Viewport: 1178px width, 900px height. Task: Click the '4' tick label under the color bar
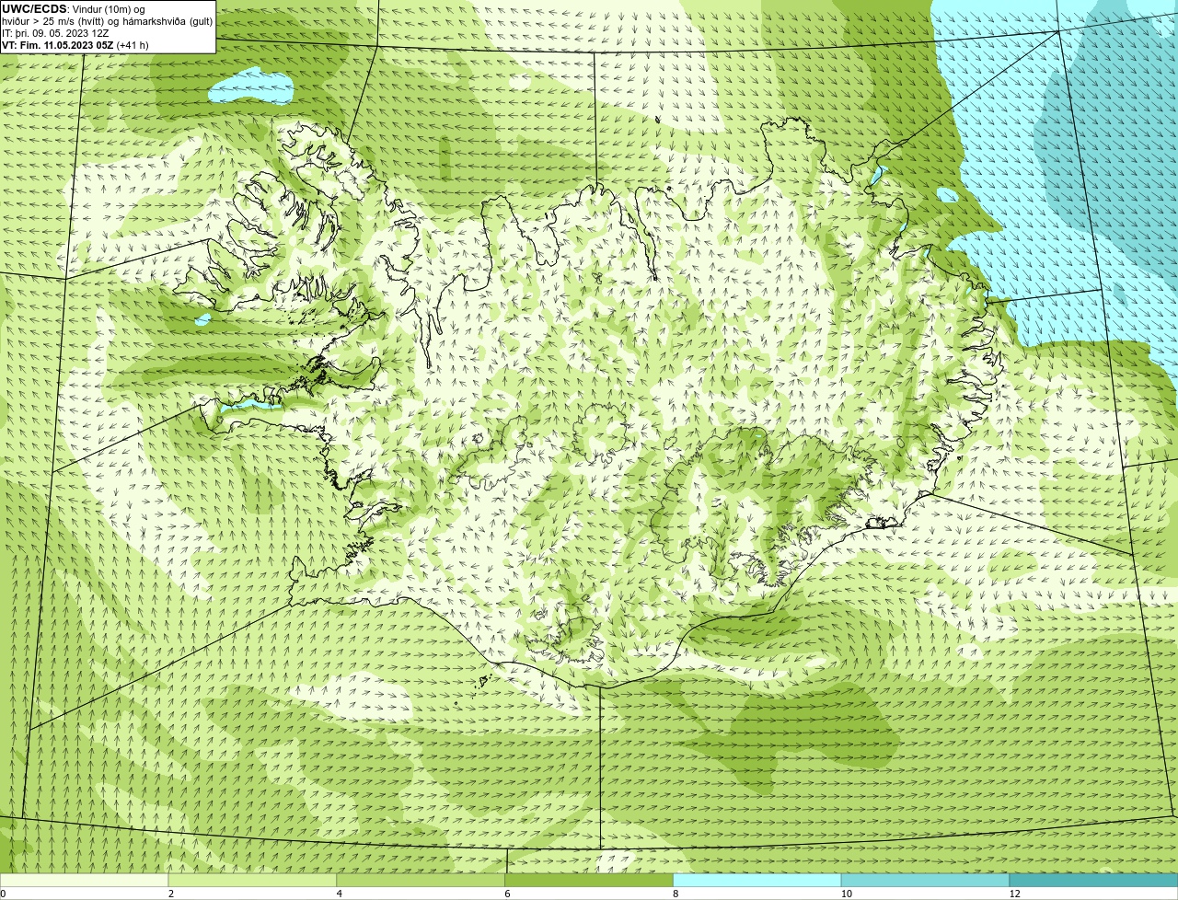tap(340, 894)
